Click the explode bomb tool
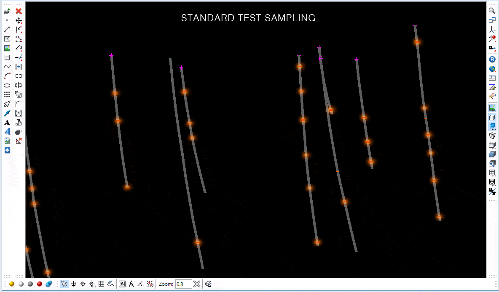 (19, 132)
